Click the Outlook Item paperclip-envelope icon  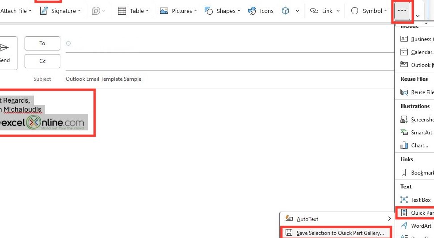pyautogui.click(x=404, y=64)
